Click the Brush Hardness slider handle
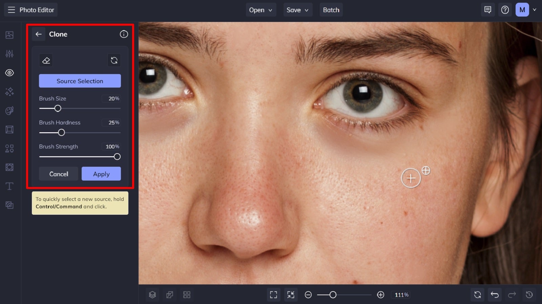The image size is (542, 304). (x=61, y=133)
